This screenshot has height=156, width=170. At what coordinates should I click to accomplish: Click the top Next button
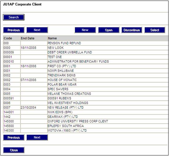[37, 30]
